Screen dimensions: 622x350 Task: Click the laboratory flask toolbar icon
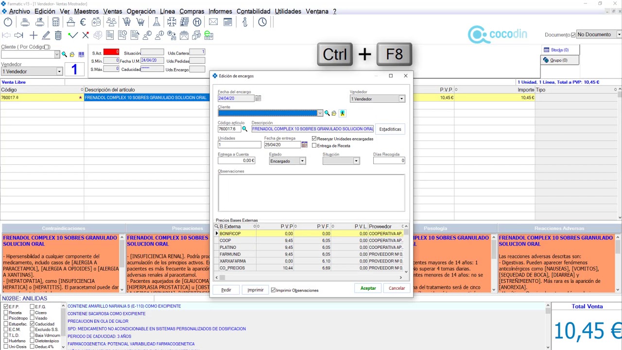[x=156, y=22]
